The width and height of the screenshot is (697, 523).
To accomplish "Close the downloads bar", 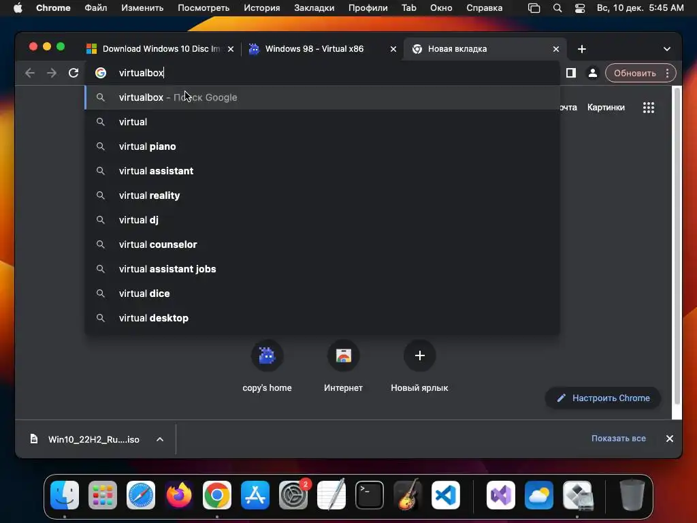I will tap(670, 439).
